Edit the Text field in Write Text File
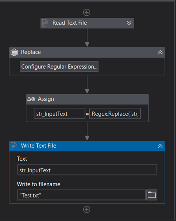This screenshot has width=176, height=221. click(x=87, y=170)
